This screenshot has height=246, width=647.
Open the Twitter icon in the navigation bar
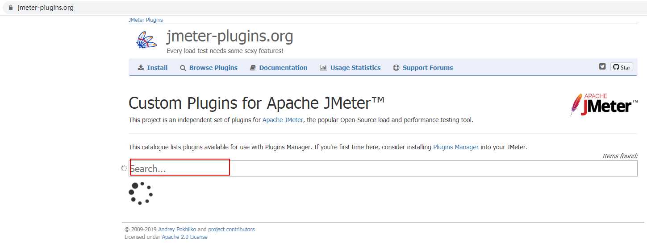(x=602, y=66)
